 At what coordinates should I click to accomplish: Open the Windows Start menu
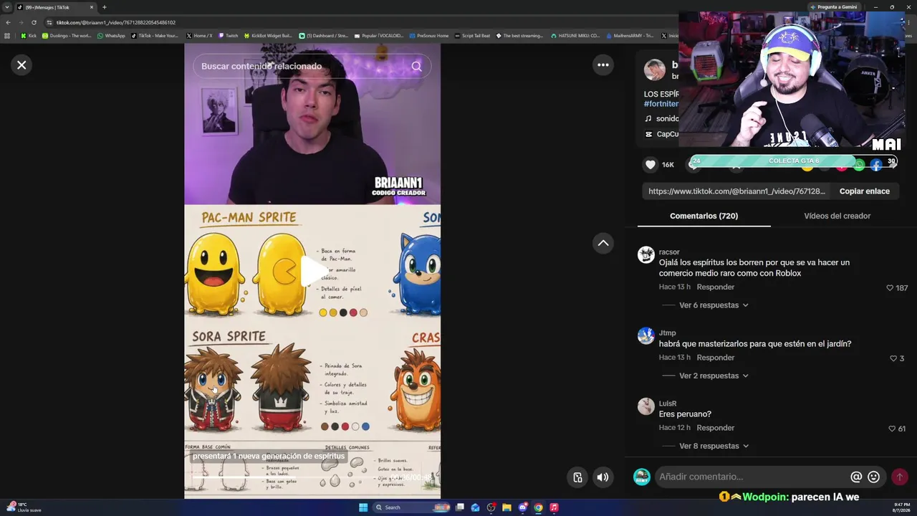pos(363,507)
